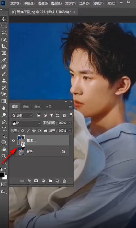Toggle shape layer filter
This screenshot has height=228, width=136.
pos(58,115)
